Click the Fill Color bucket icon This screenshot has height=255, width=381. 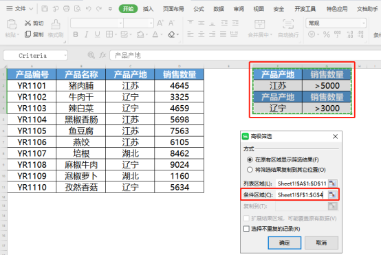point(140,34)
